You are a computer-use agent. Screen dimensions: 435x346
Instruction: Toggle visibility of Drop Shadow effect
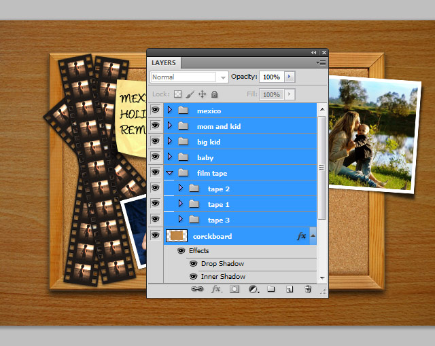(x=193, y=263)
